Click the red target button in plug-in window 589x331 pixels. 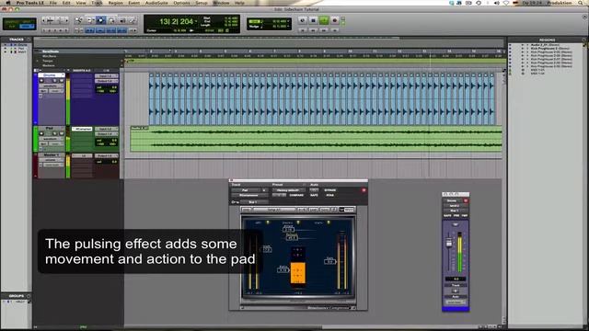(x=364, y=190)
